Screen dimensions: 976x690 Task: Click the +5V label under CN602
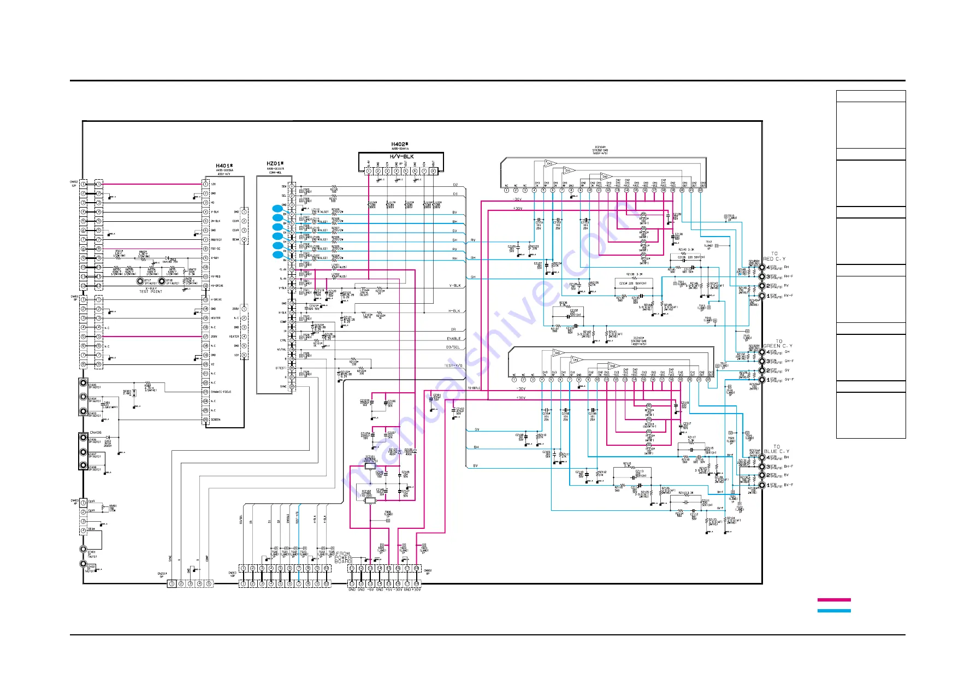[x=388, y=589]
